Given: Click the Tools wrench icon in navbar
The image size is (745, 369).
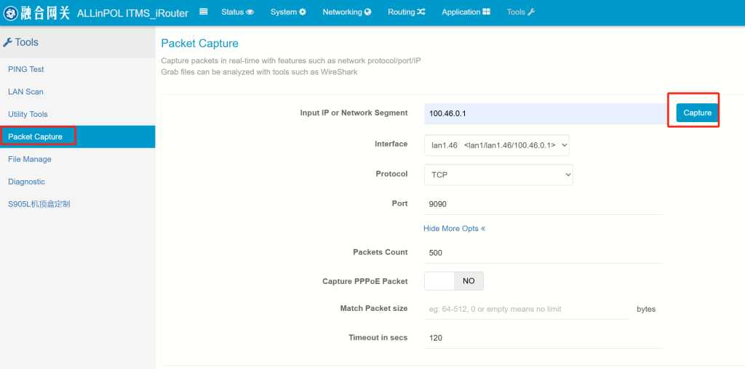Looking at the screenshot, I should [531, 12].
